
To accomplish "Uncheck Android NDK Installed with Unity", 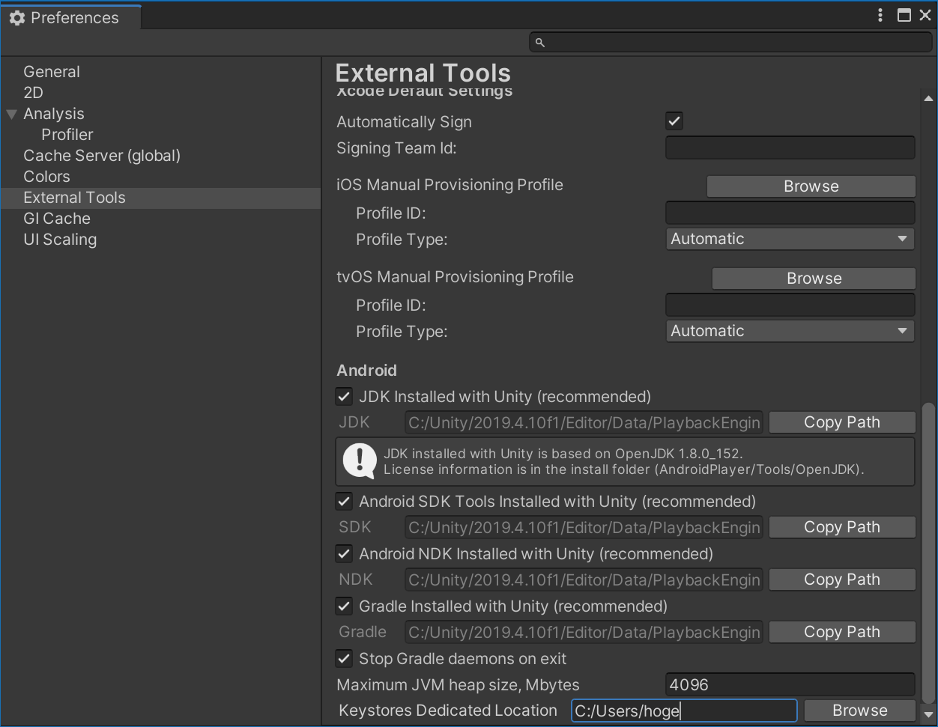I will (x=344, y=554).
